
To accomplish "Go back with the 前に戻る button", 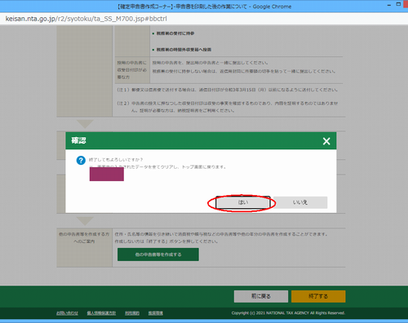I will pos(261,296).
